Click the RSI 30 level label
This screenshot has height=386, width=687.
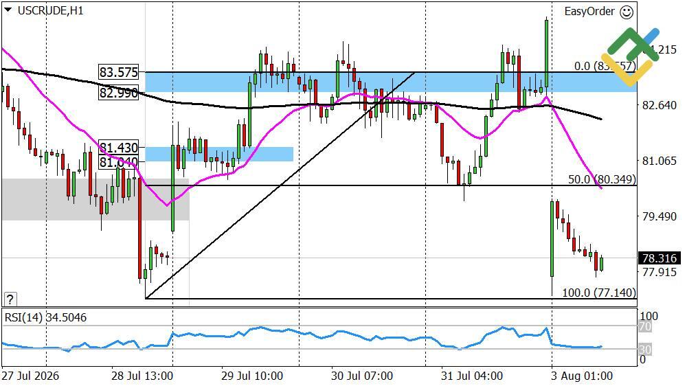tap(645, 350)
